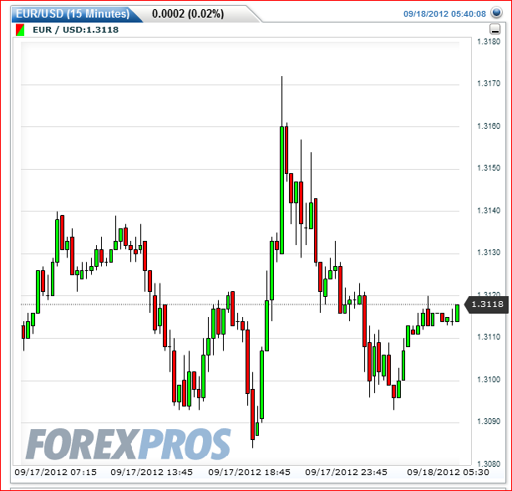Click the 09/17/2012 18:45 time label
512x491 pixels.
249,473
